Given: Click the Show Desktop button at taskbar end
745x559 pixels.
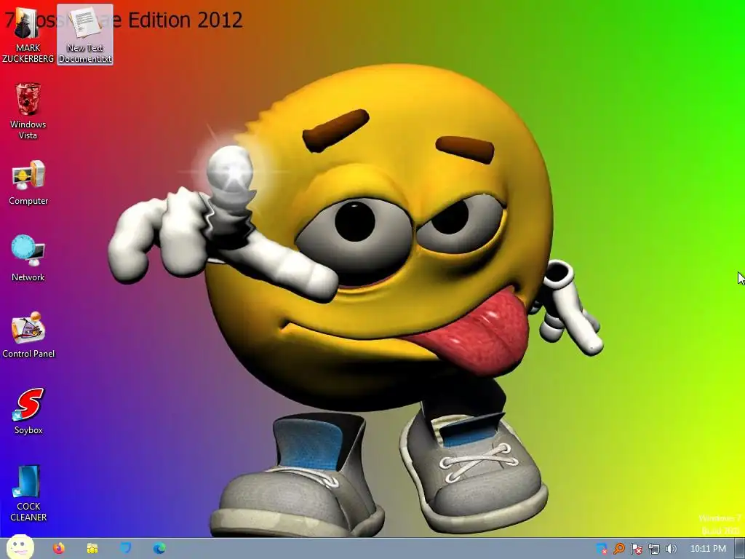Looking at the screenshot, I should click(x=740, y=549).
